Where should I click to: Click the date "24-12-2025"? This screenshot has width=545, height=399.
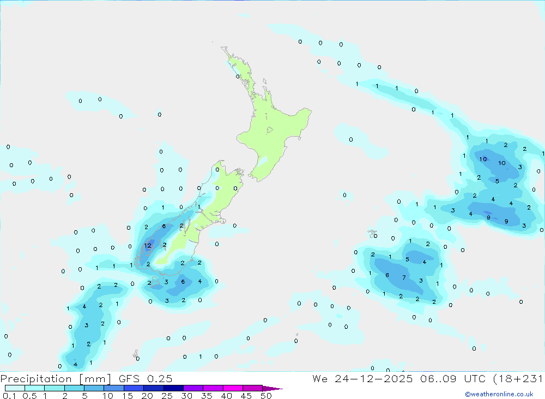tap(374, 378)
